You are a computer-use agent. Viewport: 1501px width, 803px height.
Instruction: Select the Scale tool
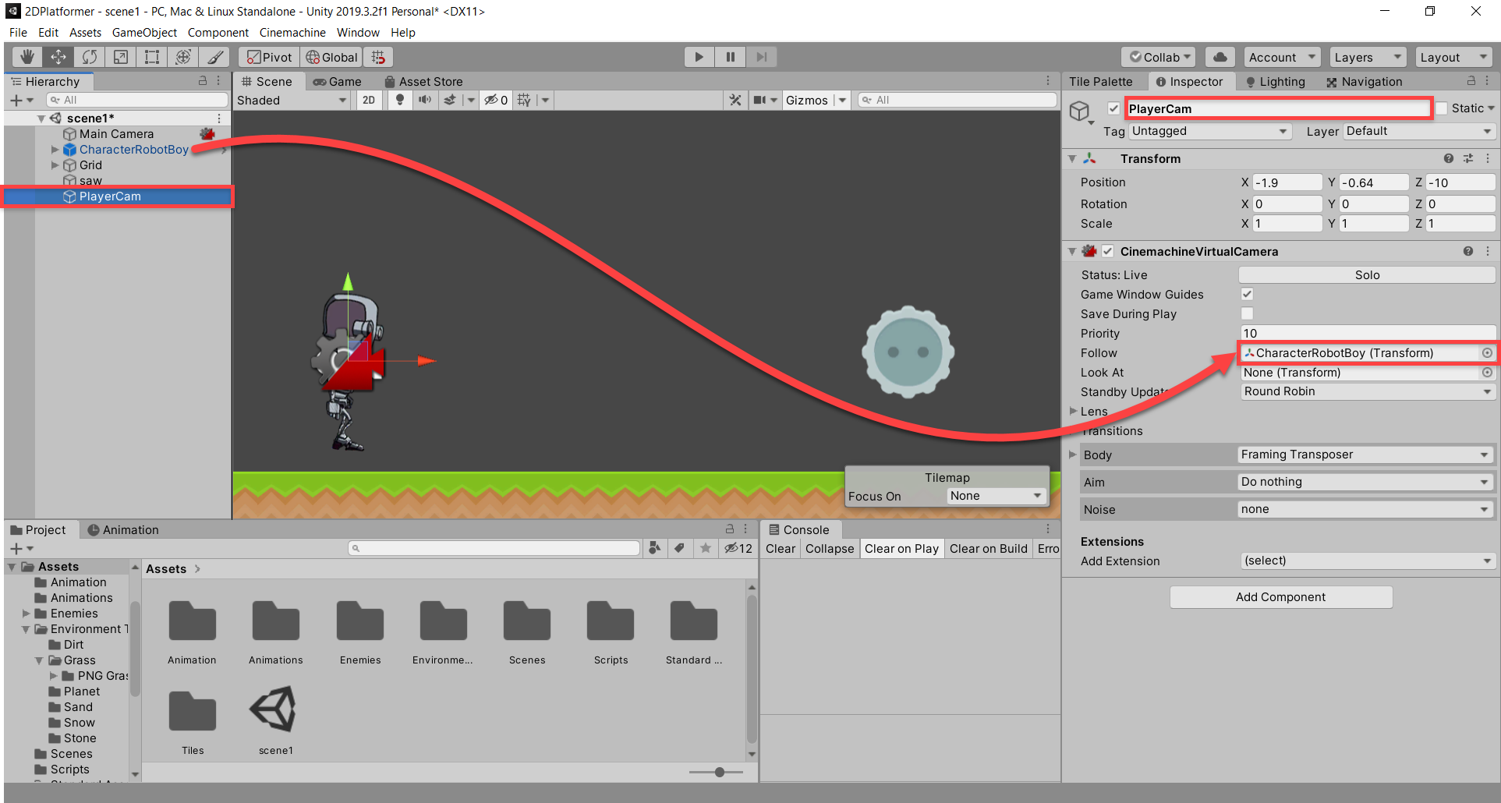pyautogui.click(x=121, y=57)
